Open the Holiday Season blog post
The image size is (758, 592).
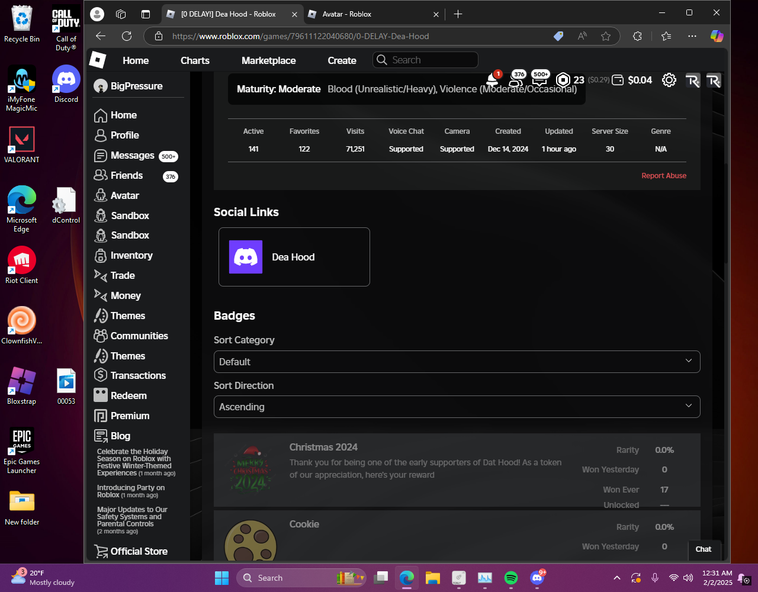136,462
